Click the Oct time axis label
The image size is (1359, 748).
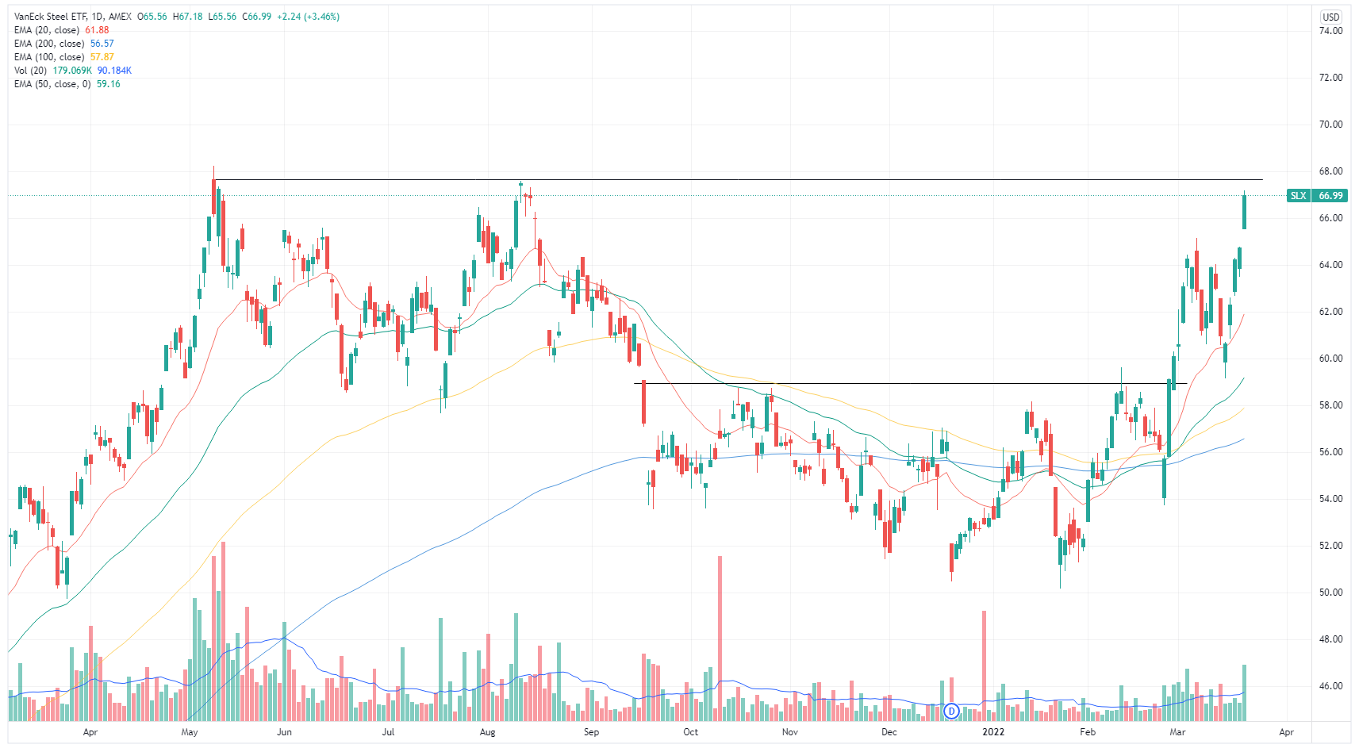(x=691, y=732)
